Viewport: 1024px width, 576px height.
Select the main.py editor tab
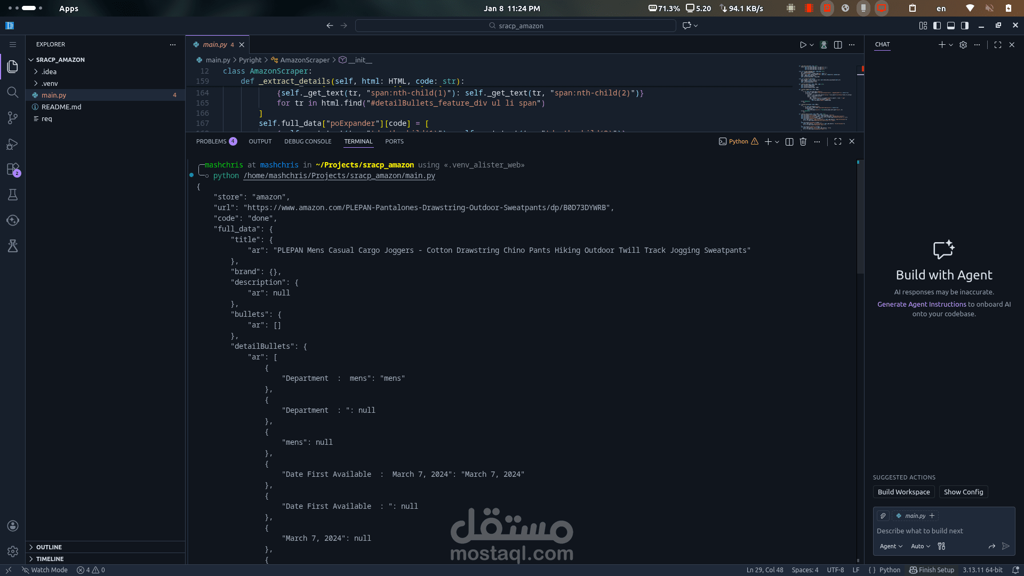click(x=218, y=45)
